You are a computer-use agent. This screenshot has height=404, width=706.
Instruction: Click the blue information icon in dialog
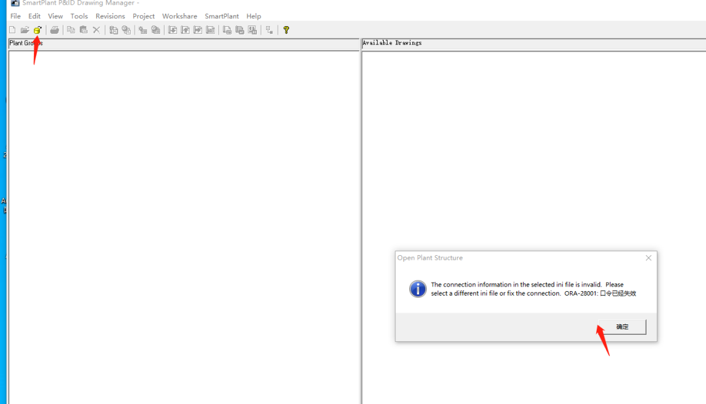point(417,289)
